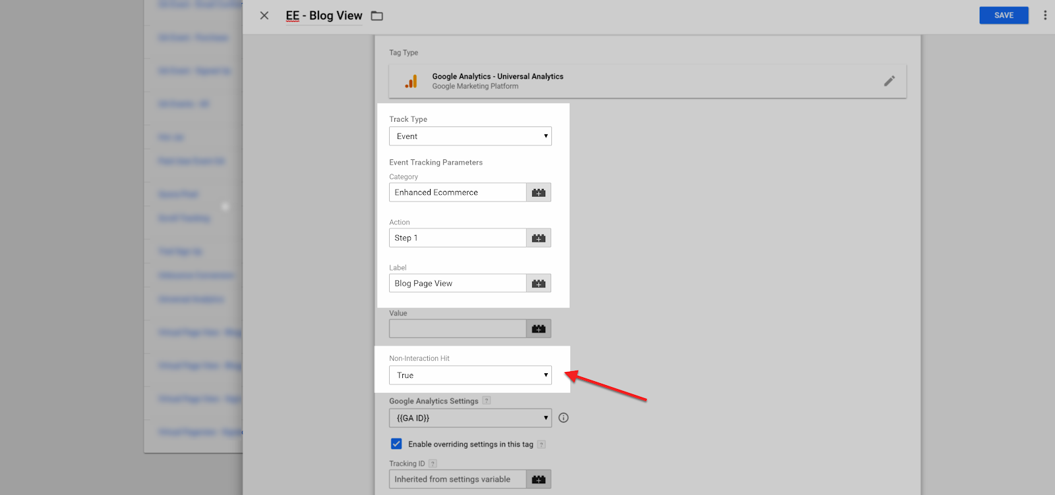Click the Tracking ID input field
The height and width of the screenshot is (495, 1055).
coord(458,479)
